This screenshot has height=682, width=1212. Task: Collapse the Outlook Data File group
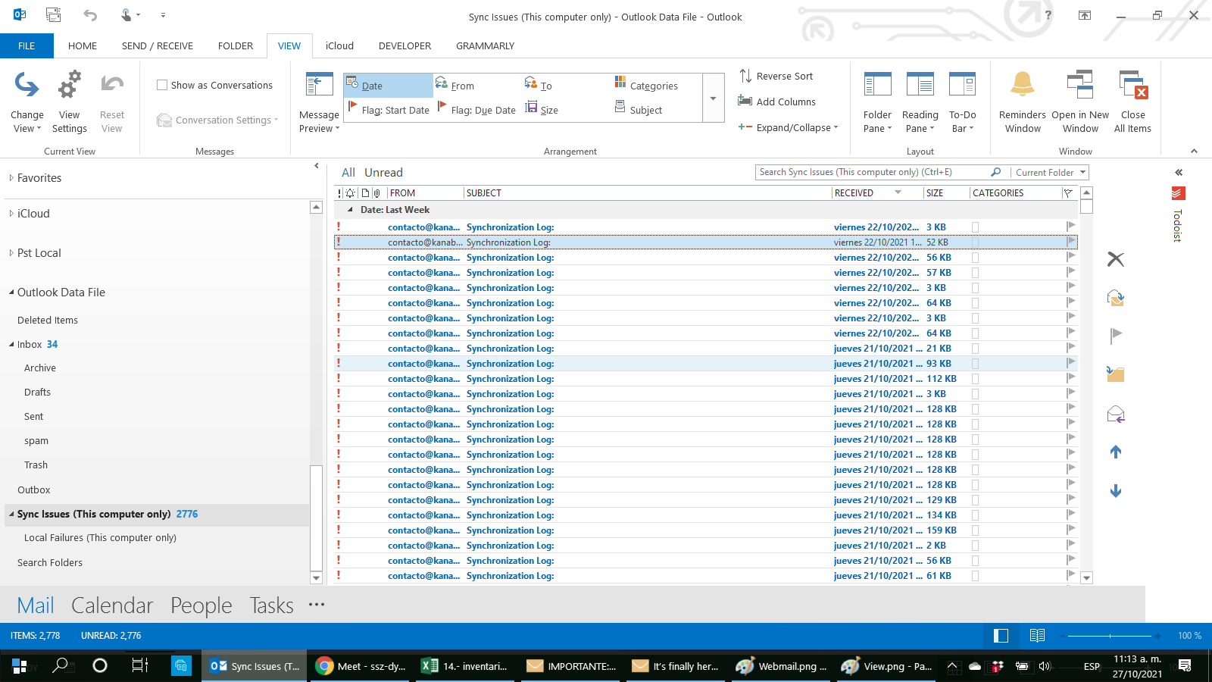11,293
